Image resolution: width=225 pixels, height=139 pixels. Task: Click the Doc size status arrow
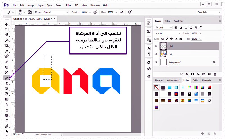61,135
